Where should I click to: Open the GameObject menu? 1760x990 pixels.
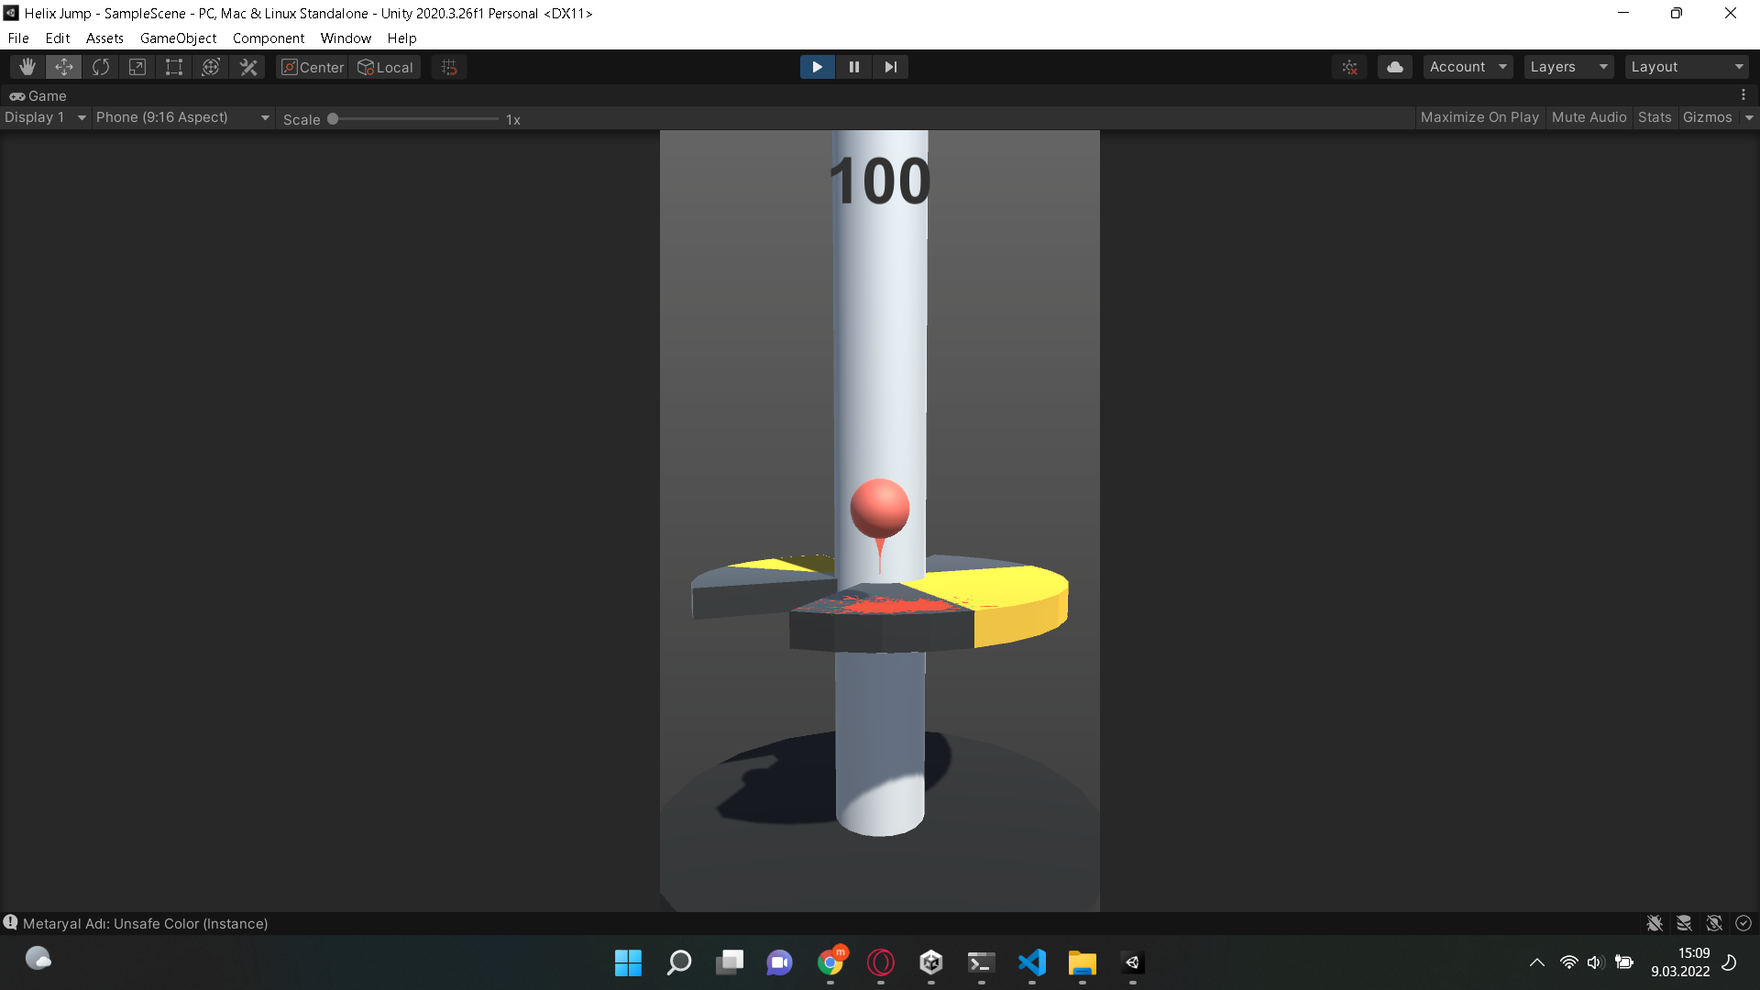(178, 38)
